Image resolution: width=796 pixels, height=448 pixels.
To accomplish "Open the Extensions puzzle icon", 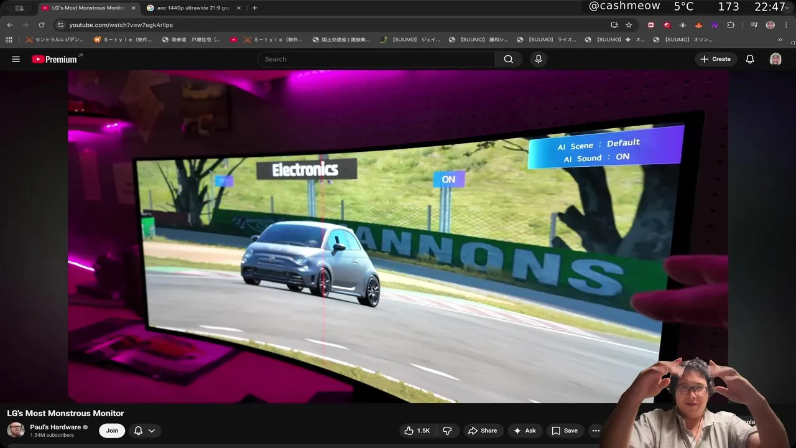I will 731,25.
